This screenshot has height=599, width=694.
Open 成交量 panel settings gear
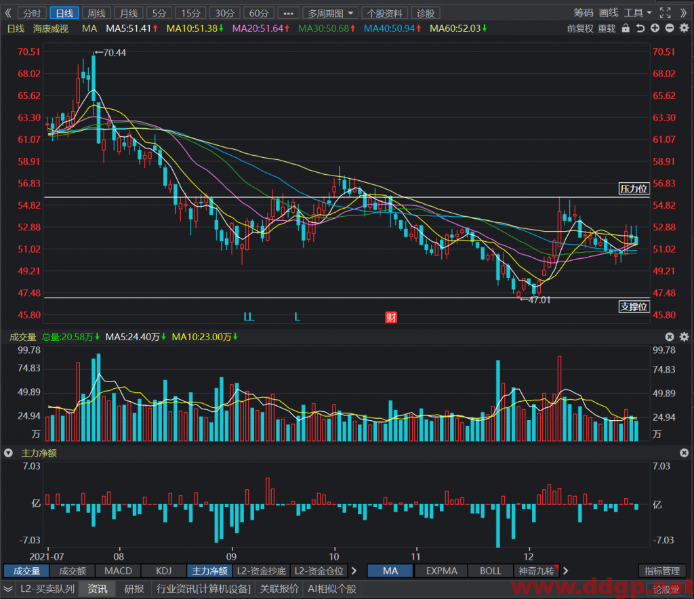tap(685, 337)
